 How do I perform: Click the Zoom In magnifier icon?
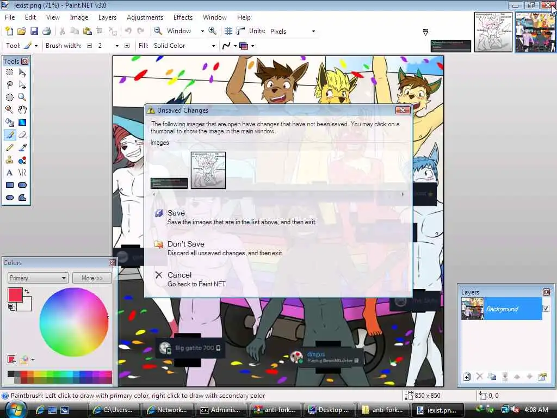(x=213, y=31)
